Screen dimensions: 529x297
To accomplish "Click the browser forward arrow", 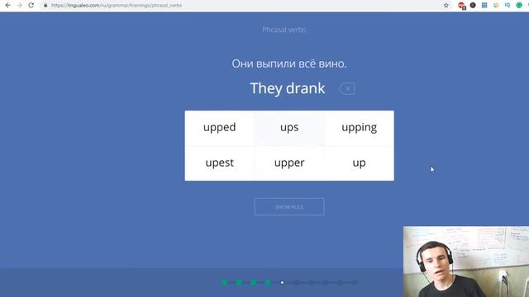I will [19, 6].
